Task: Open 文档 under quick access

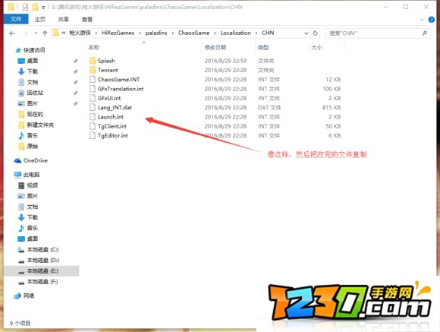Action: (x=33, y=82)
